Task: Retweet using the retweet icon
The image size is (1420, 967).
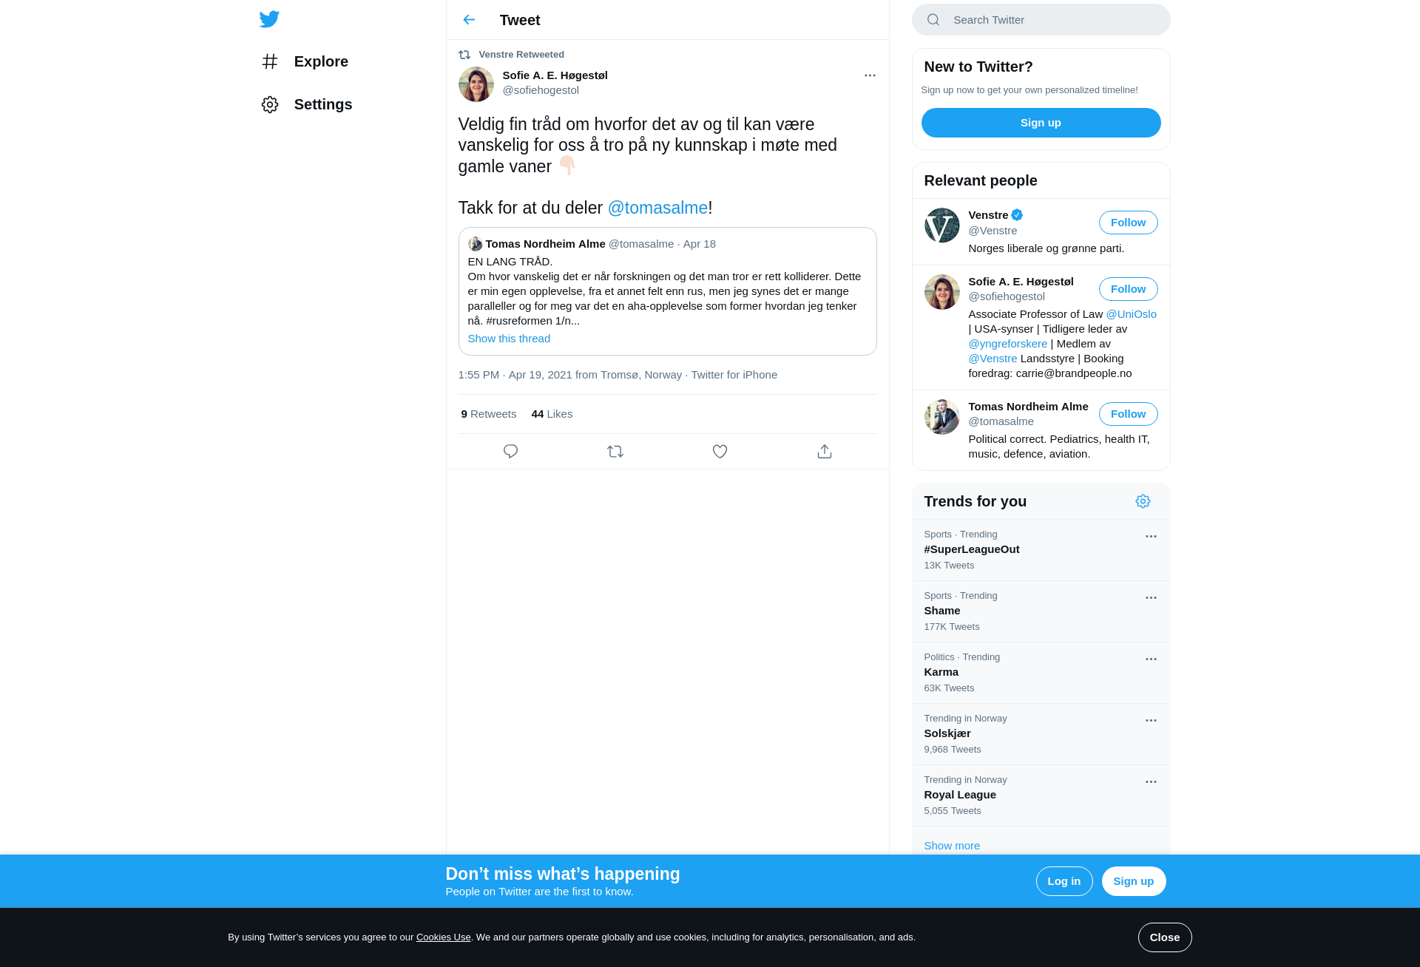Action: point(615,451)
